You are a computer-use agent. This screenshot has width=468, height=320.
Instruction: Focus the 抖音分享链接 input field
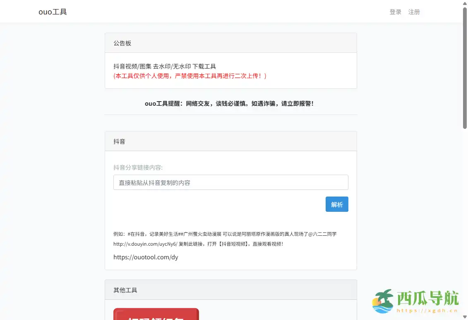(x=230, y=182)
